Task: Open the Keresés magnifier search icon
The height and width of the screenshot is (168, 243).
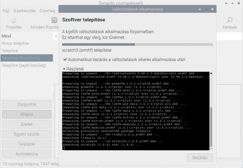Action: [229, 20]
